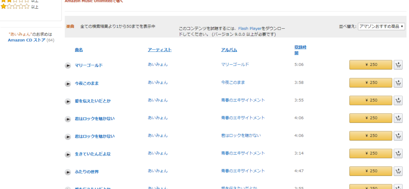
Task: Sort by the 収録時間 column header
Action: (x=300, y=50)
